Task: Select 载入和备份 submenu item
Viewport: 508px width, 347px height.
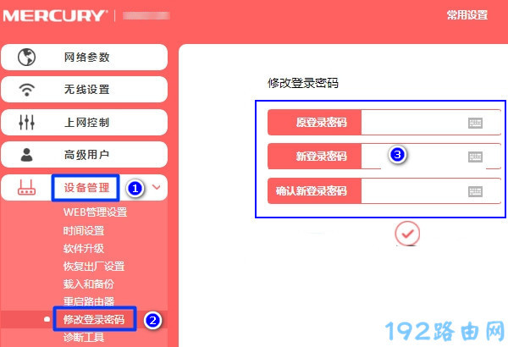Action: click(89, 284)
